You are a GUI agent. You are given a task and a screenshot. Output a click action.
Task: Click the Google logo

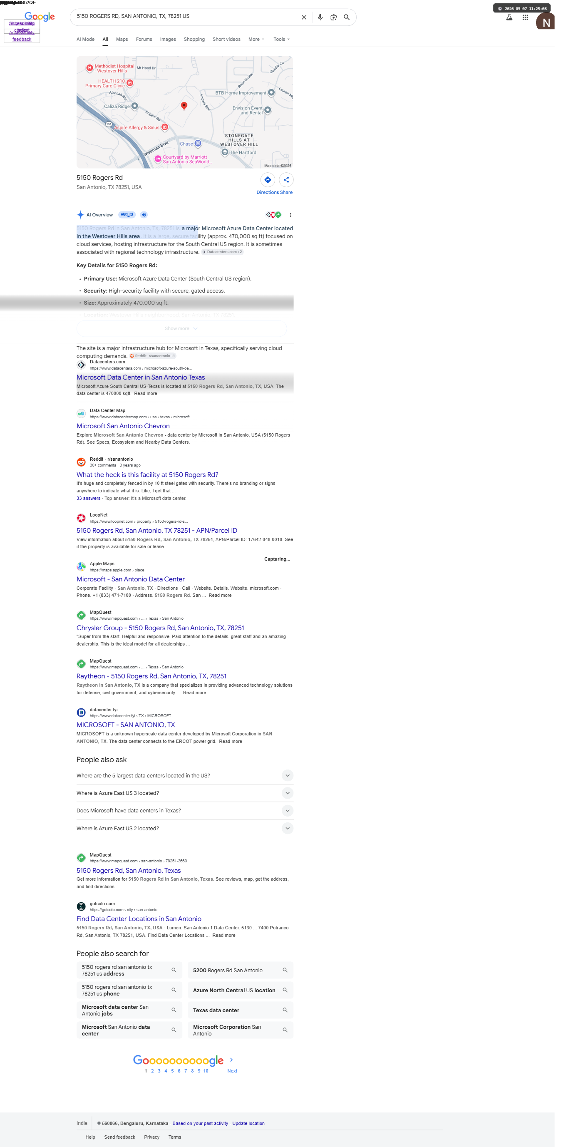(40, 17)
